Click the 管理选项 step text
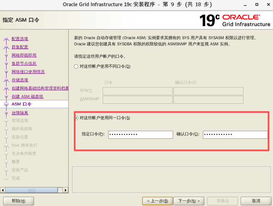 (20, 121)
